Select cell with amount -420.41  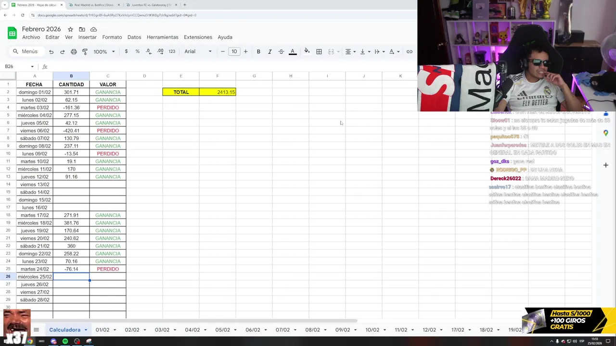[71, 131]
